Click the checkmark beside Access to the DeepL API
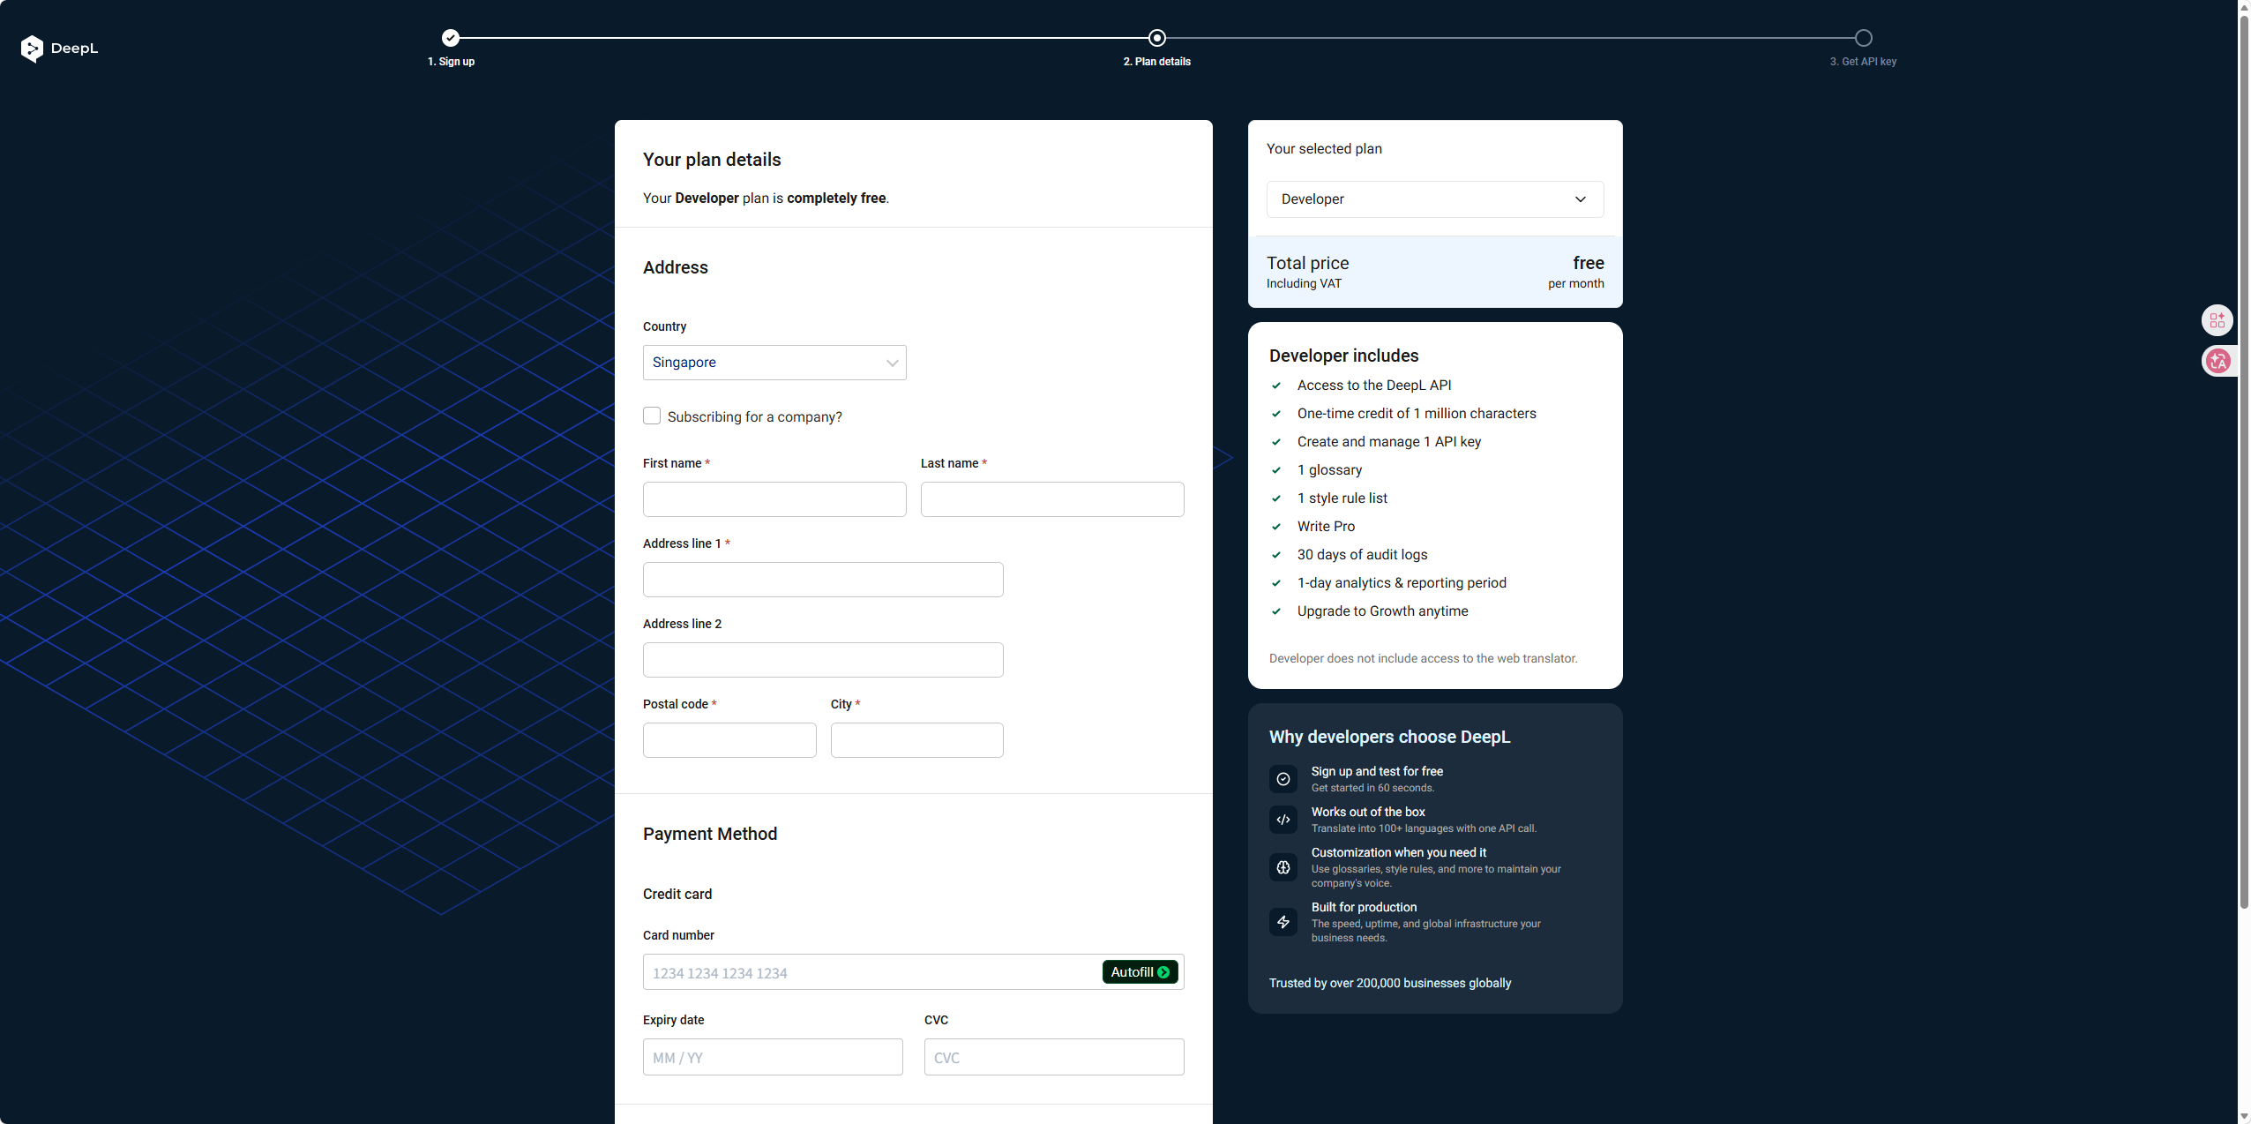2251x1124 pixels. click(x=1276, y=386)
